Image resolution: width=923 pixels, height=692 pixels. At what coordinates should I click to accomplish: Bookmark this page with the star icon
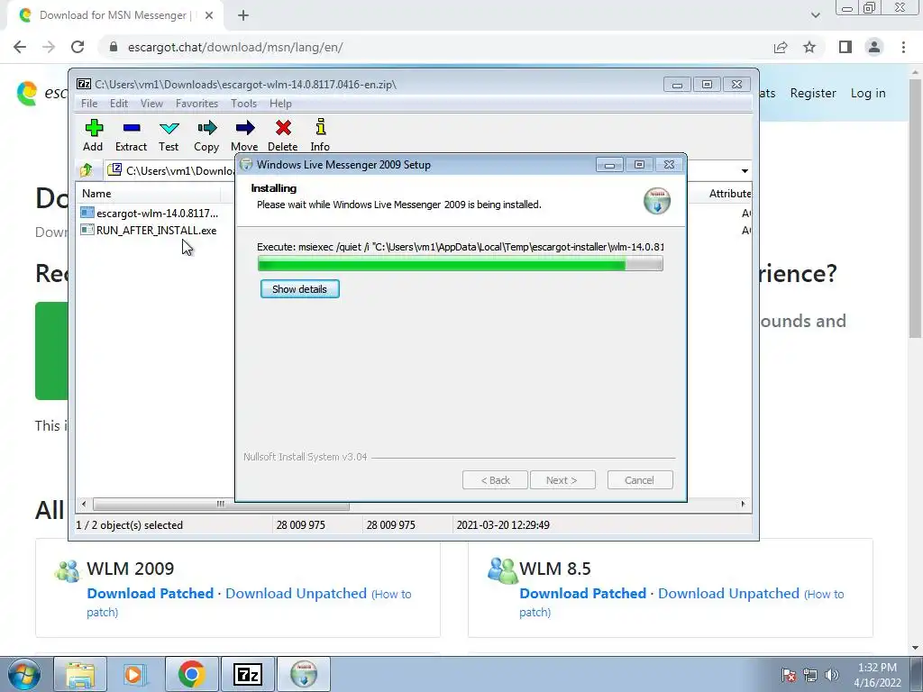(x=809, y=47)
